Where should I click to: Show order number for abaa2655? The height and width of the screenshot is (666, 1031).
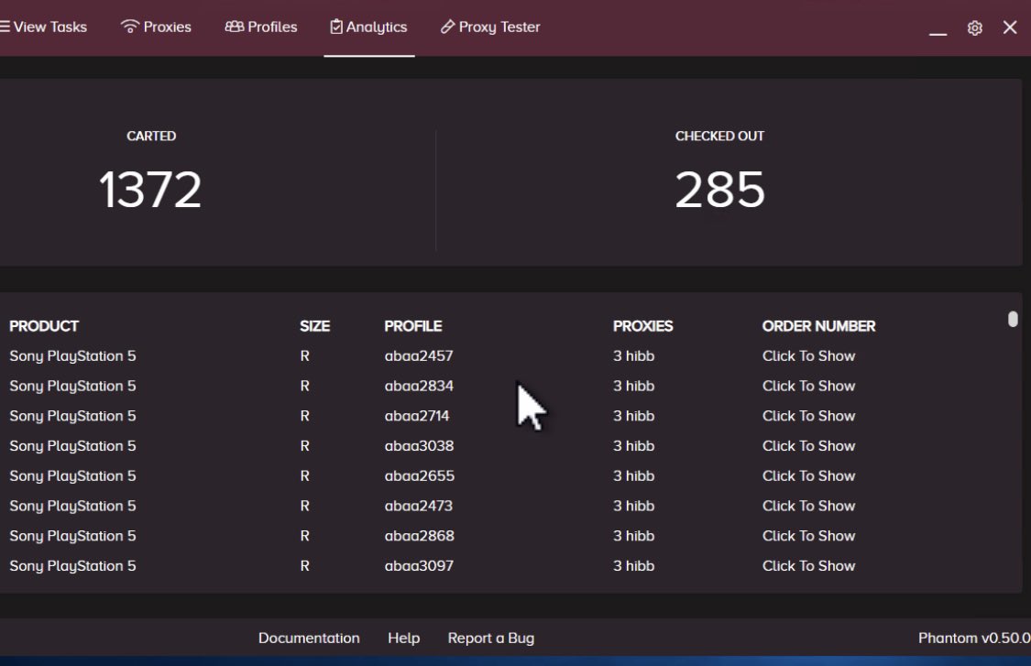(808, 476)
